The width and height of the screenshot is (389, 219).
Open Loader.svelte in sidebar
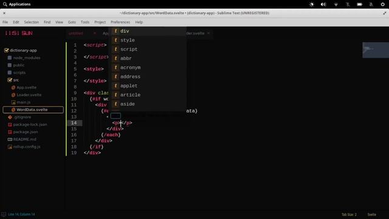(29, 95)
